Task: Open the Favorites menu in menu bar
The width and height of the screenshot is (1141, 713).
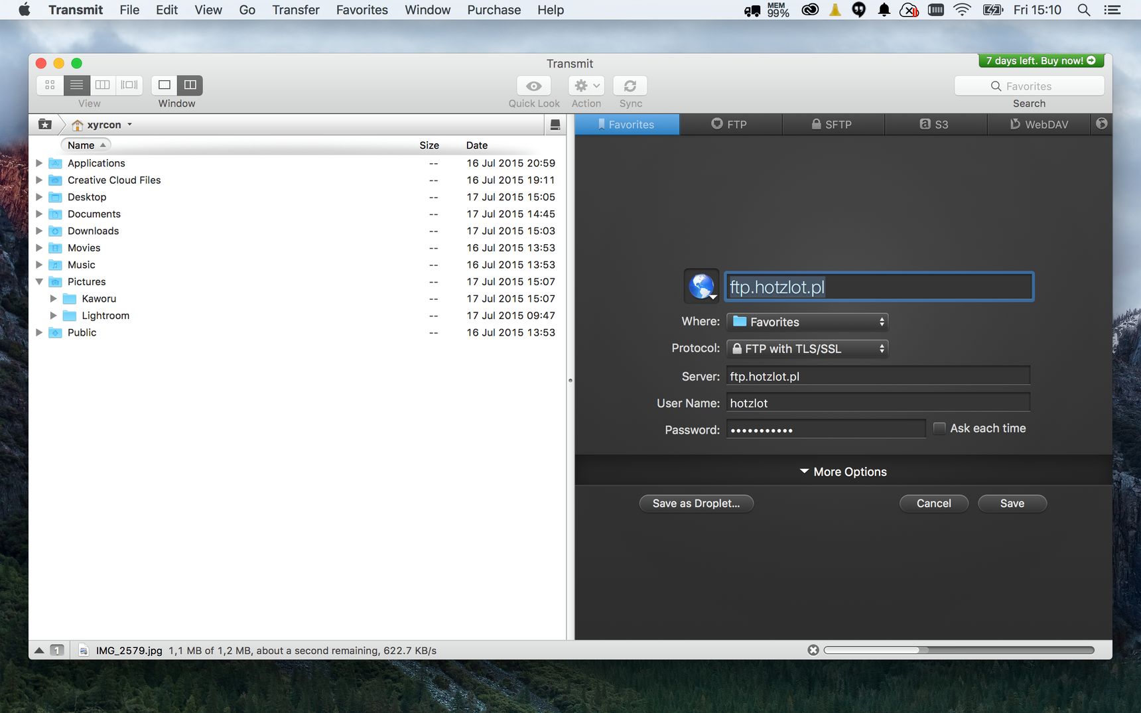Action: click(x=362, y=10)
